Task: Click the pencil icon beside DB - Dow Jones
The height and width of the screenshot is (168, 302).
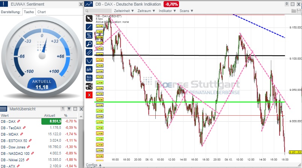Action: click(29, 147)
